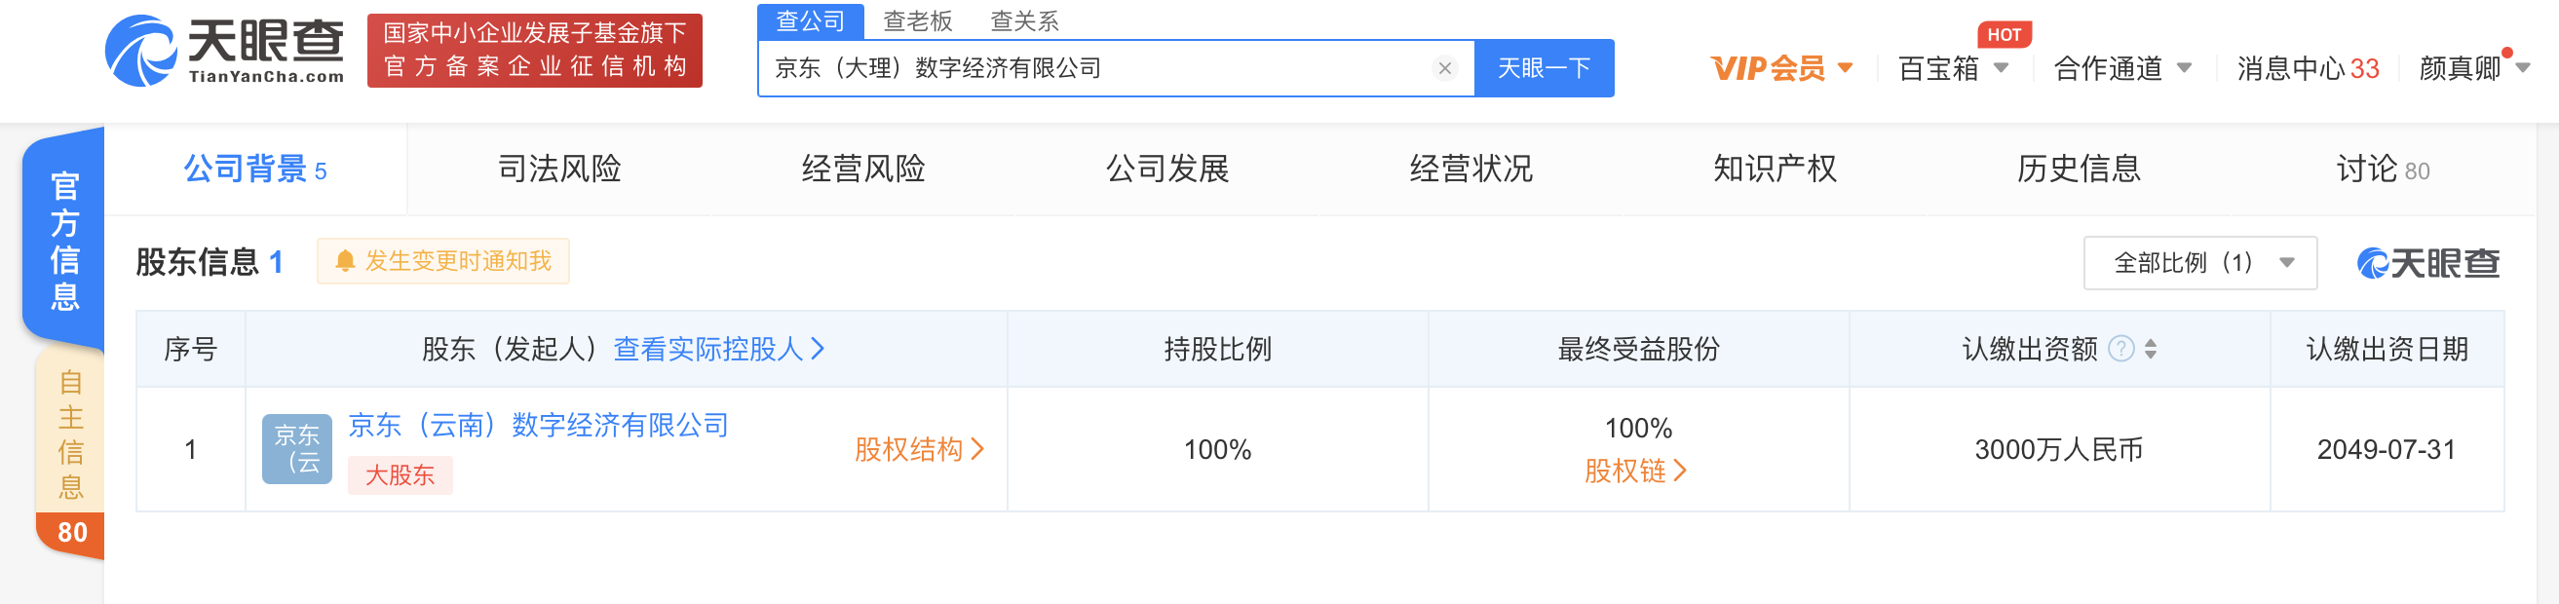
Task: View the actual controller link
Action: click(718, 350)
